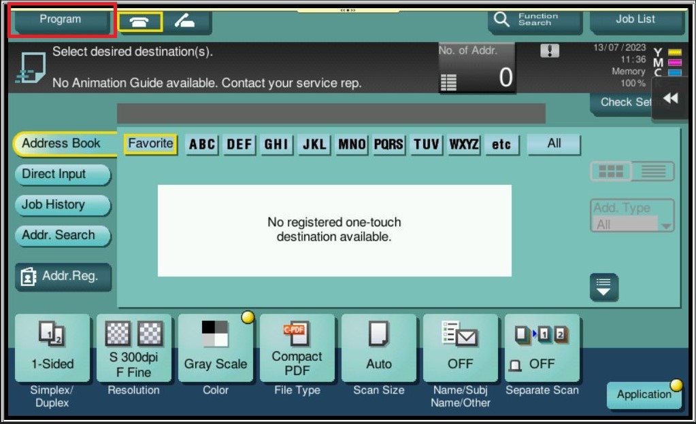
Task: Open the Job List
Action: pyautogui.click(x=635, y=20)
